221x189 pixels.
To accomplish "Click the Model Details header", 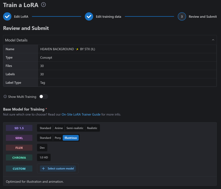I will point(16,40).
